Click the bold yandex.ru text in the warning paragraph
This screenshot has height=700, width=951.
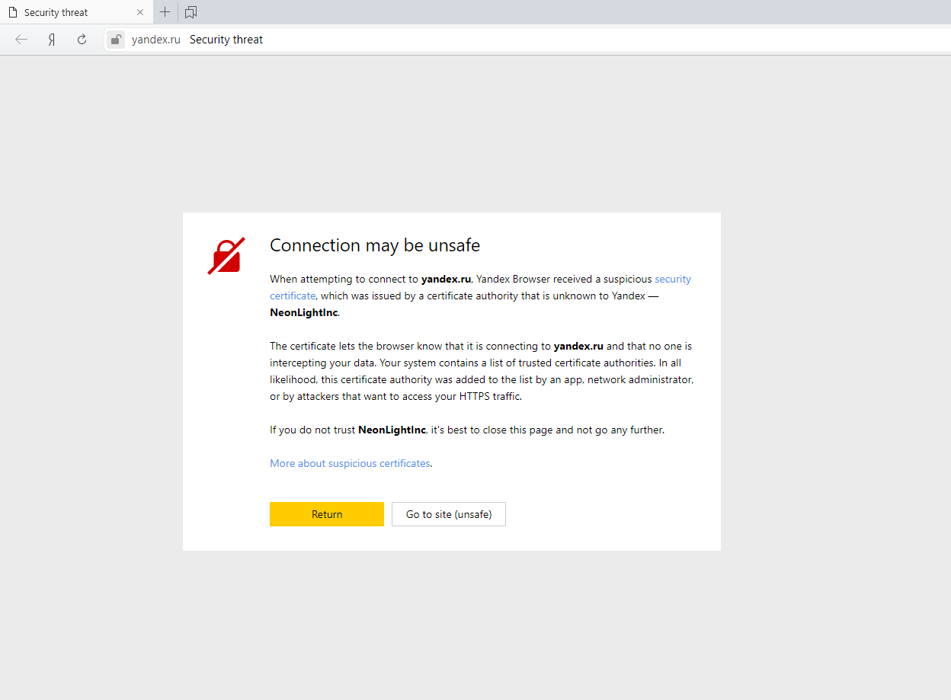coord(446,279)
